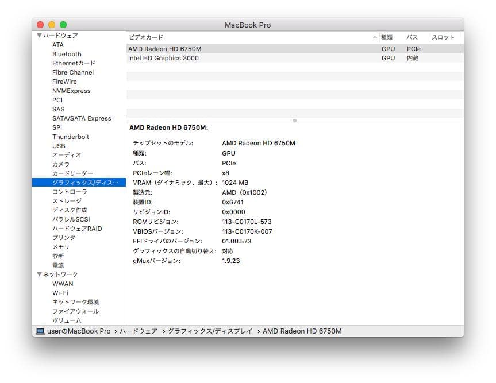Collapse the ネットワーク tree section

pyautogui.click(x=39, y=274)
